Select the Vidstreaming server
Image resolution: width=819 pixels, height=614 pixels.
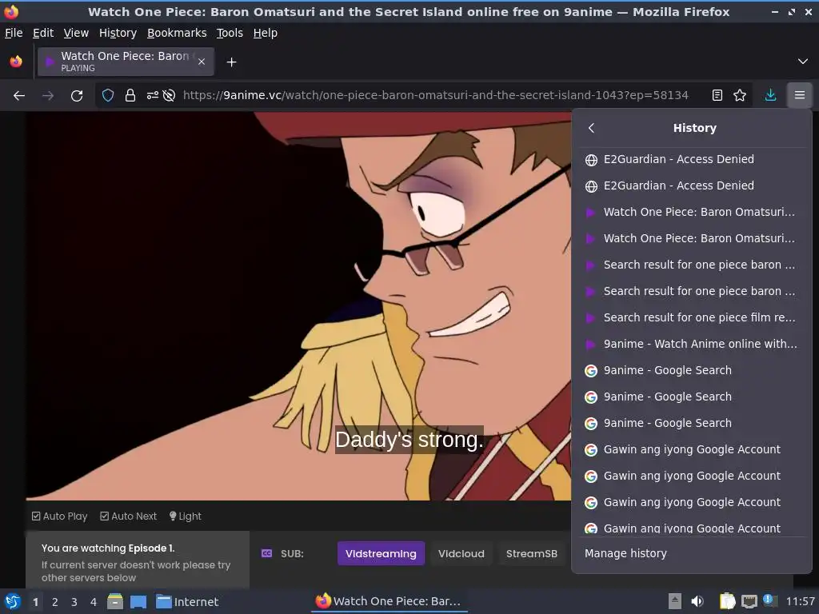381,553
